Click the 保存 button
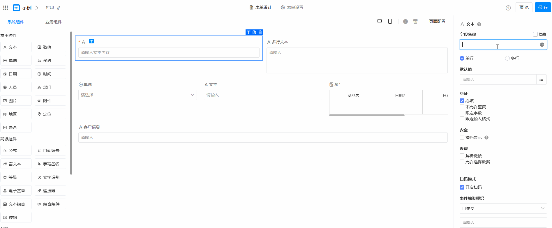This screenshot has width=552, height=228. (x=543, y=7)
